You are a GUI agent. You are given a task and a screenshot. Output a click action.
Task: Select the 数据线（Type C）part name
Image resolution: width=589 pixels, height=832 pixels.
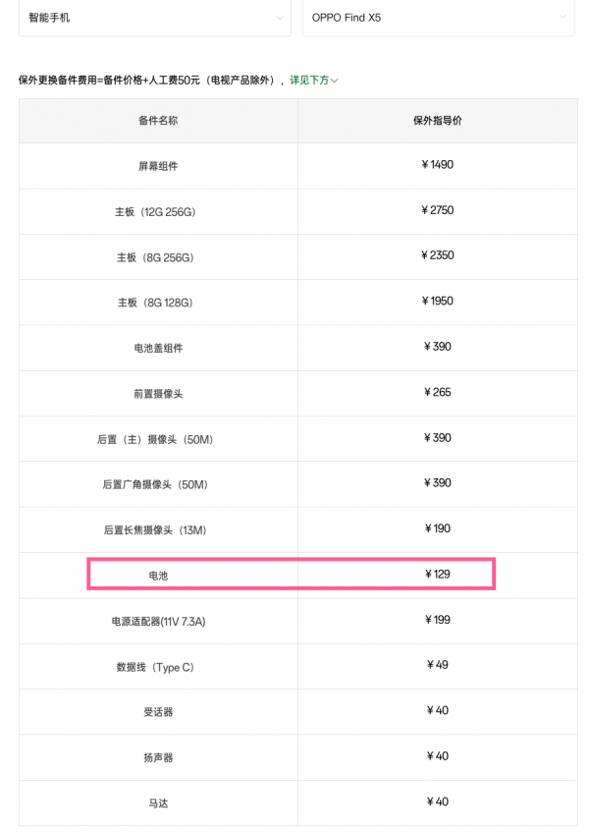click(155, 667)
